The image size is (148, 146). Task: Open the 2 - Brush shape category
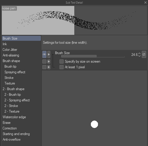pos(21,89)
